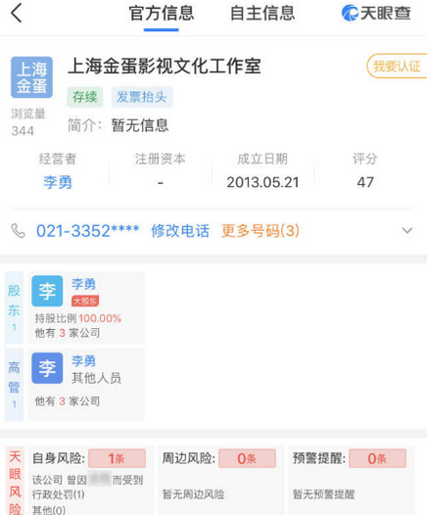Screen dimensions: 427x515
Task: Tap 其他(0) risk entry
Action: [49, 510]
